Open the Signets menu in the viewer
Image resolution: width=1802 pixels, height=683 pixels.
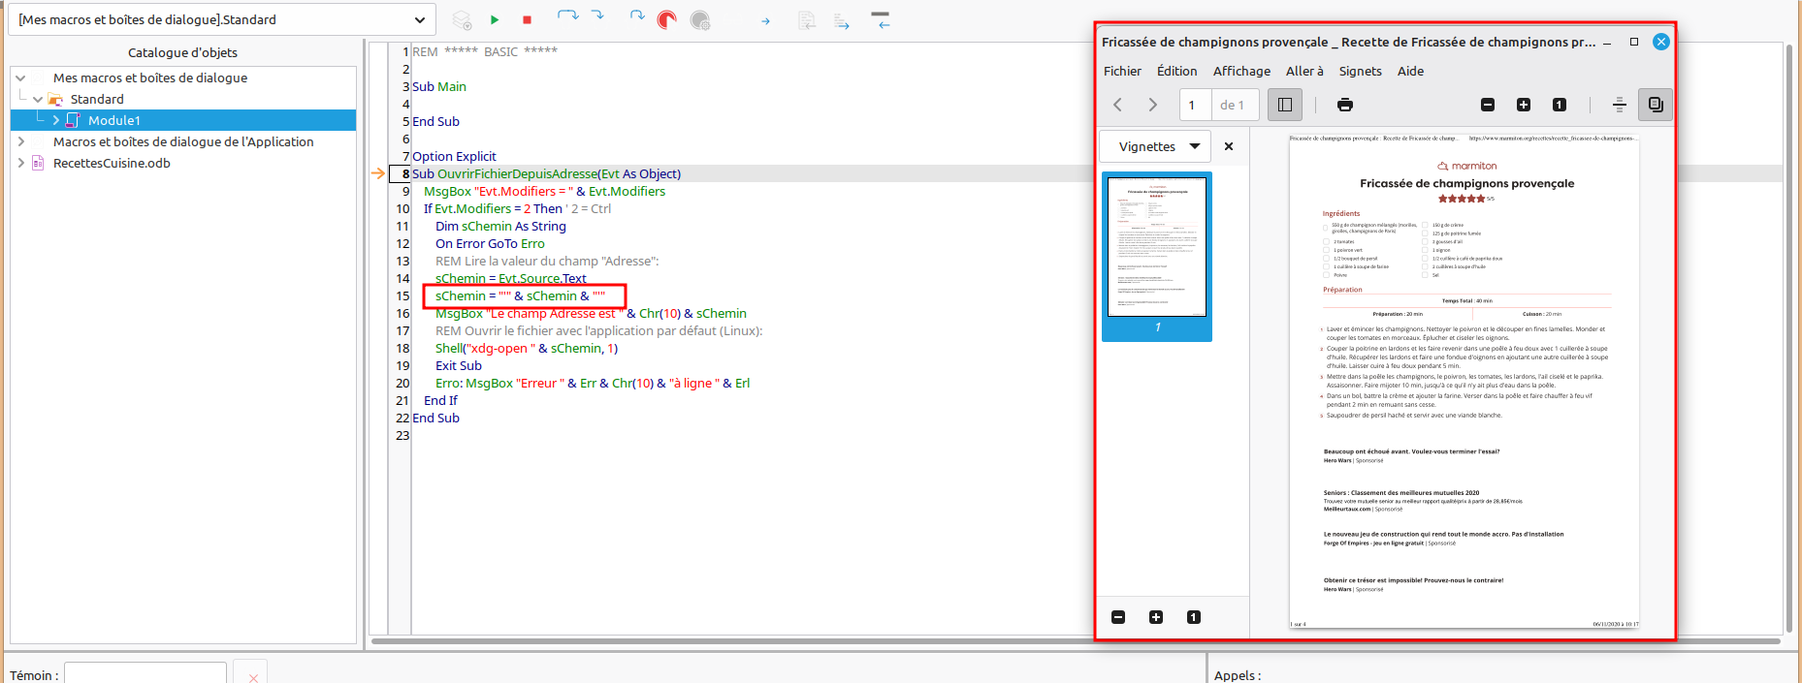tap(1360, 71)
